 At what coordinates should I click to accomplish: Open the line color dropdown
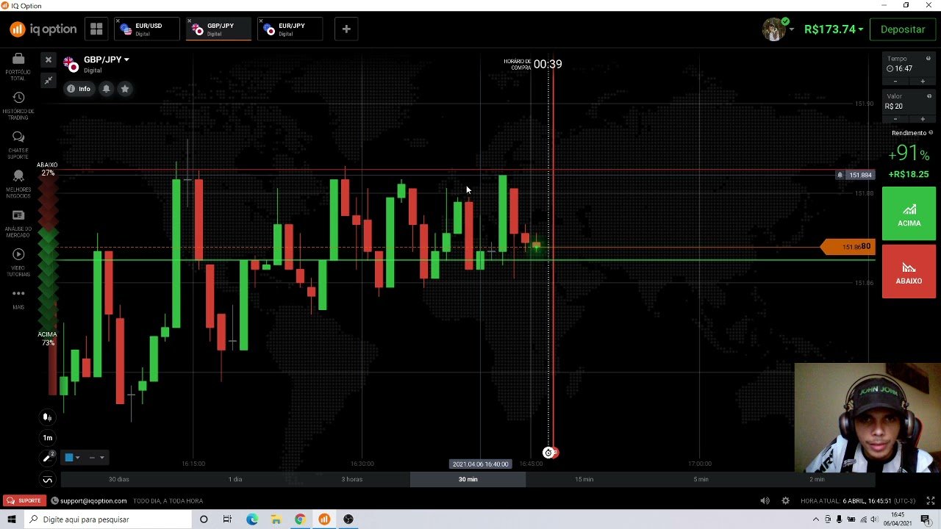78,457
